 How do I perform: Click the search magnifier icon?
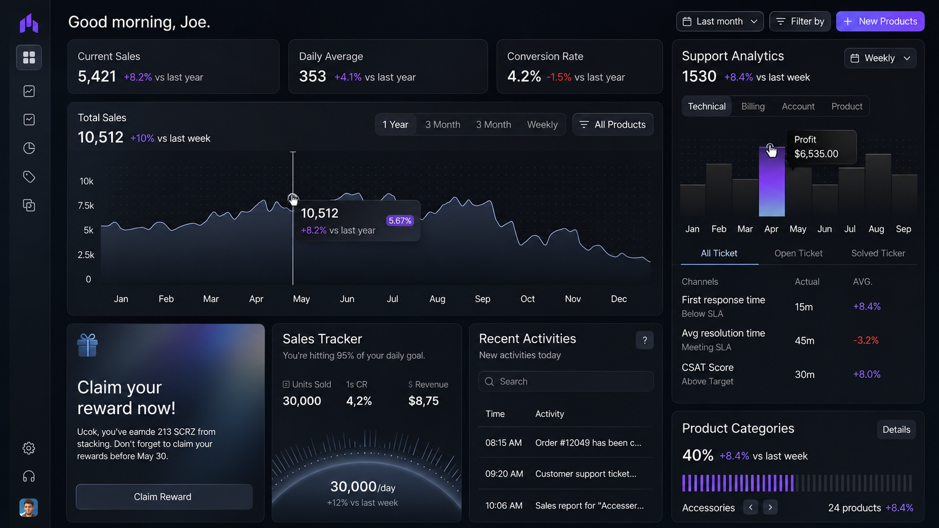tap(489, 382)
